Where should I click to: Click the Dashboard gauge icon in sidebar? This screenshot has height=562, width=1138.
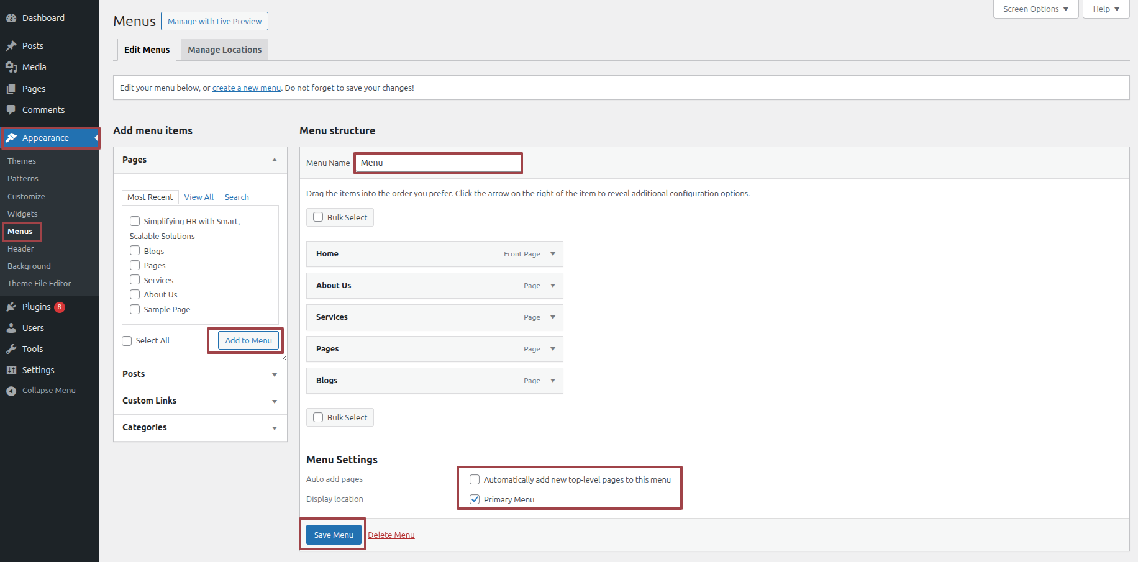pos(11,18)
